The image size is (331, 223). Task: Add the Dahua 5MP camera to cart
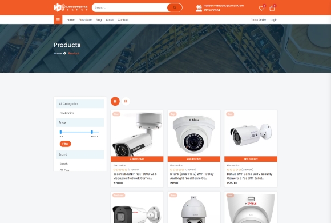[251, 159]
